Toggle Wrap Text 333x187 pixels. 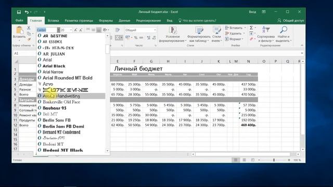point(118,30)
